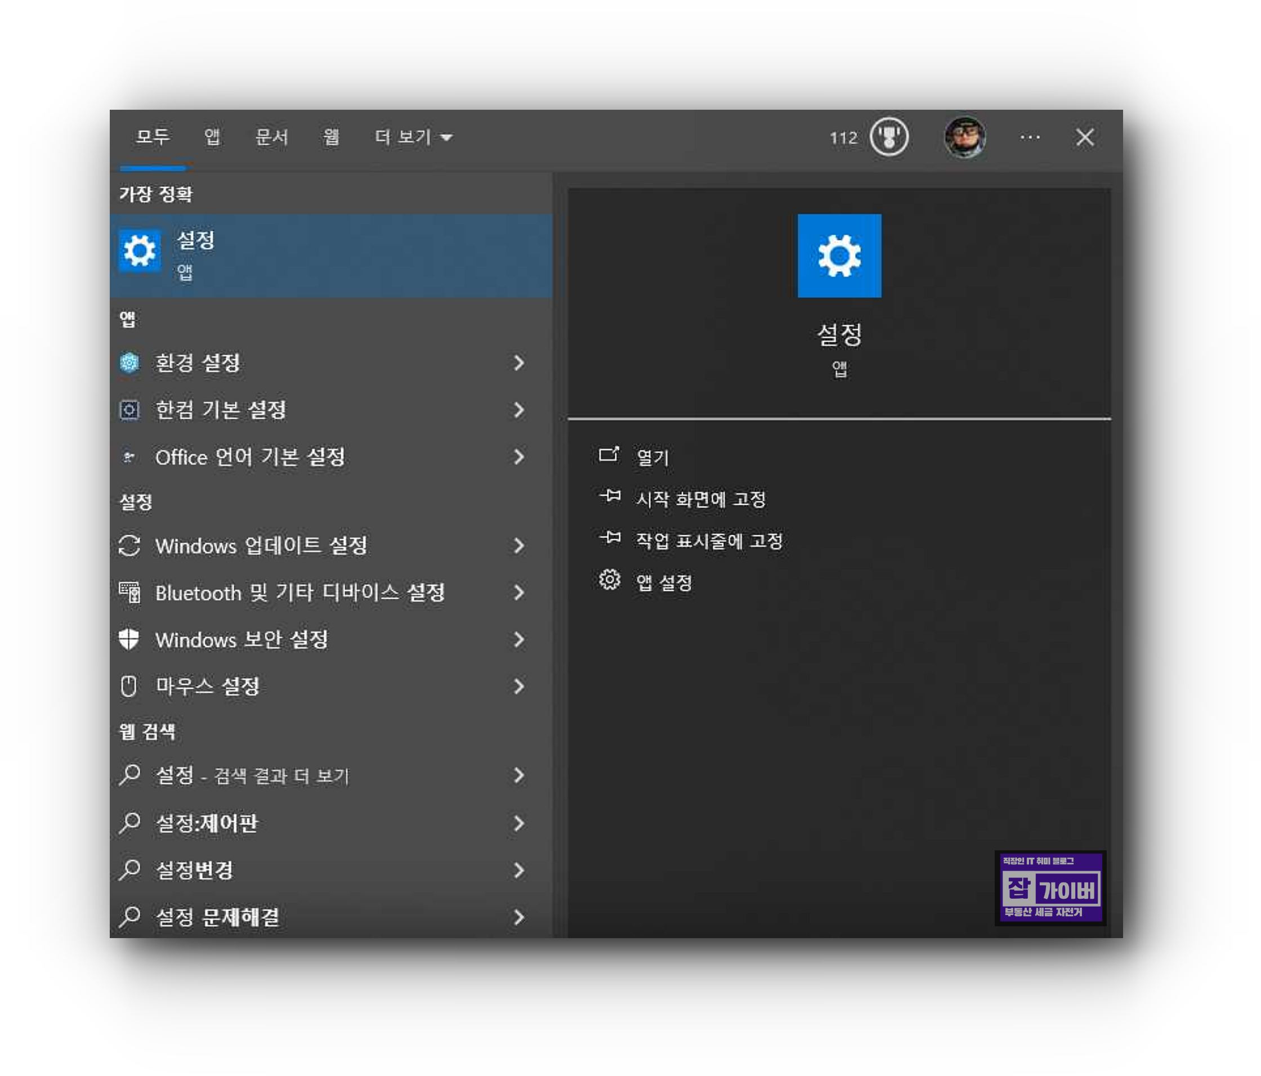This screenshot has height=1076, width=1261.
Task: Choose 작업 표시줄에 고정
Action: (709, 541)
